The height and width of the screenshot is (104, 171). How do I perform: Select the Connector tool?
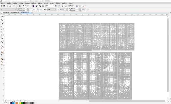(2, 49)
